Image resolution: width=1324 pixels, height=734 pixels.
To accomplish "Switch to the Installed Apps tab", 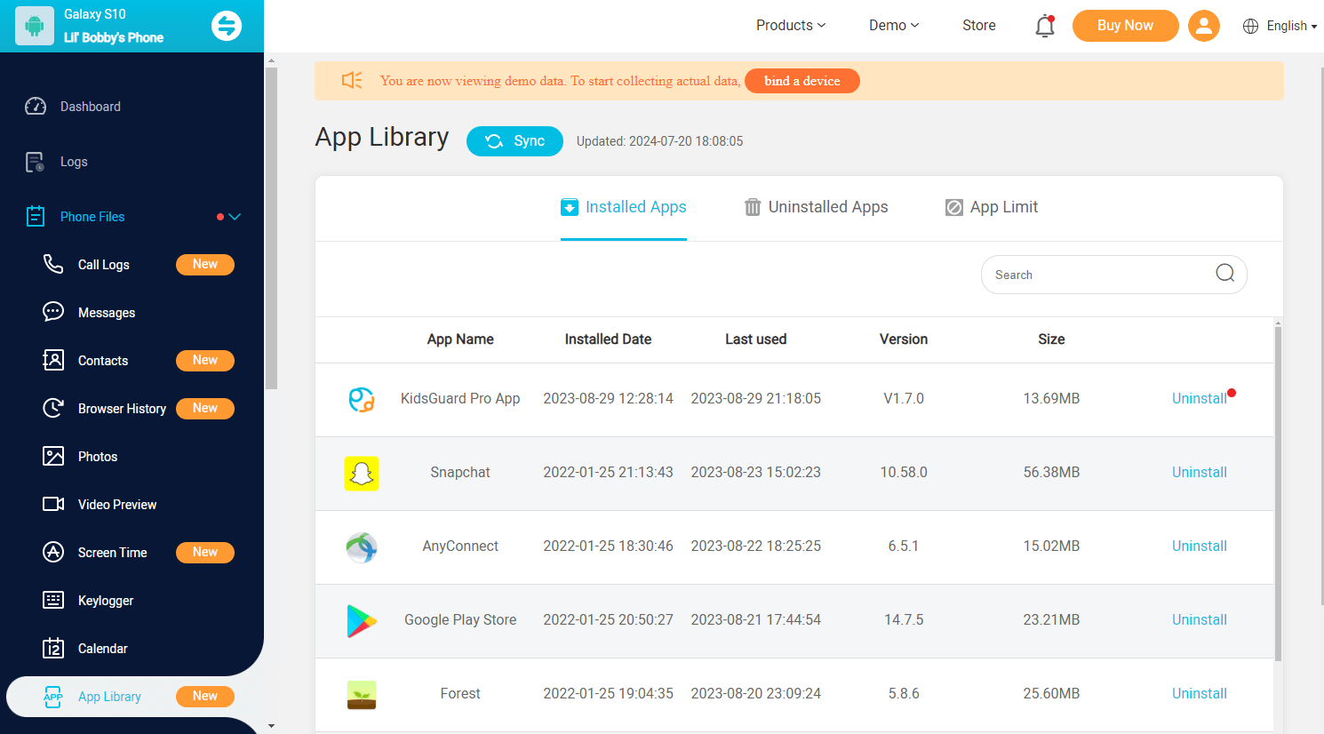I will pyautogui.click(x=624, y=207).
